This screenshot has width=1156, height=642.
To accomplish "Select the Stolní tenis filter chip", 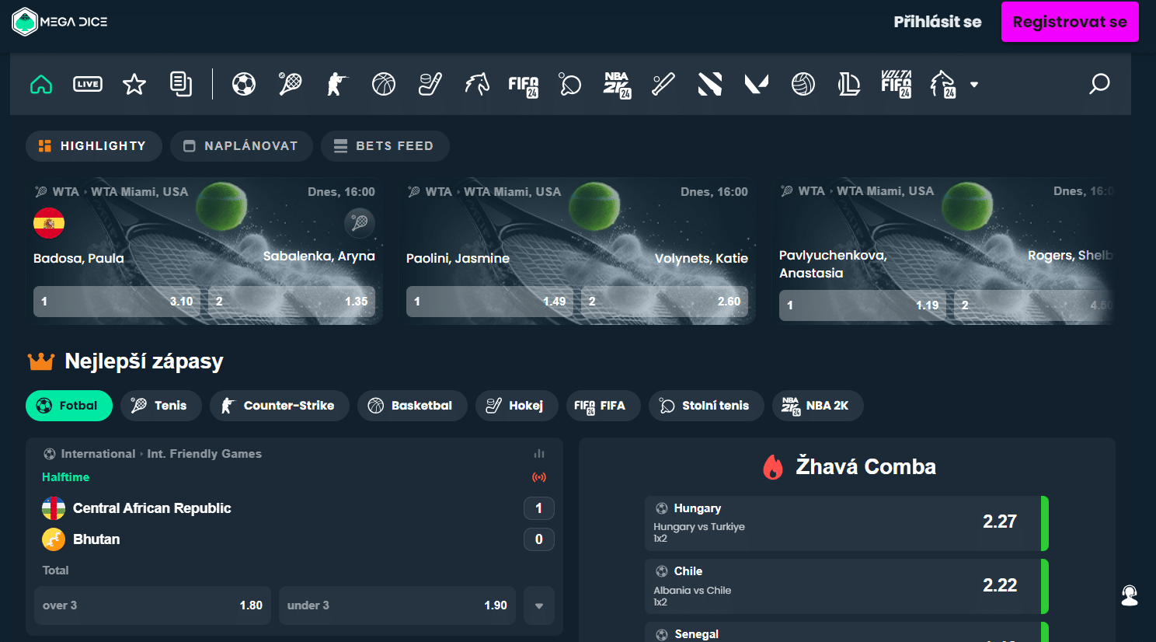I will point(706,406).
